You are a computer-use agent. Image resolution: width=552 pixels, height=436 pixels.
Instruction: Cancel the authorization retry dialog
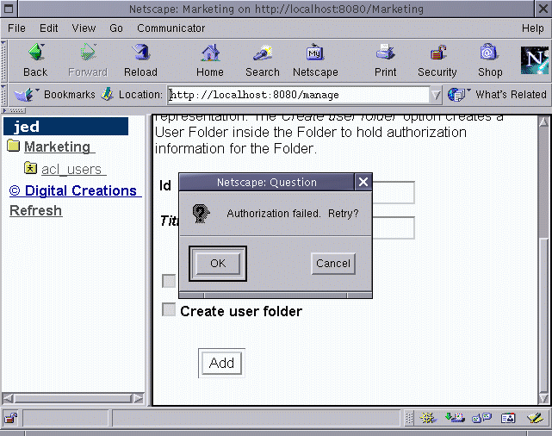point(333,264)
